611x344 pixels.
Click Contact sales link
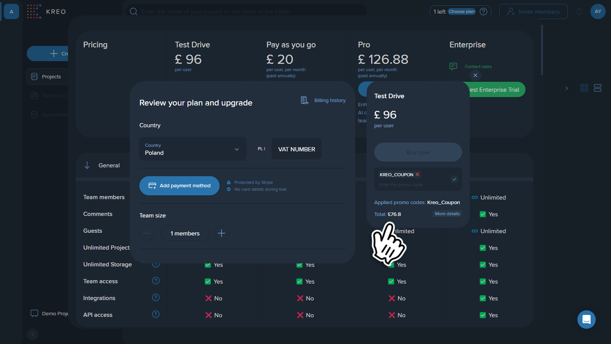point(478,67)
